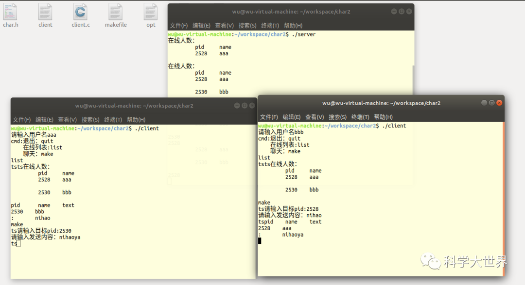
Task: Click 'nihaoya' message in bbb client terminal
Action: 293,235
